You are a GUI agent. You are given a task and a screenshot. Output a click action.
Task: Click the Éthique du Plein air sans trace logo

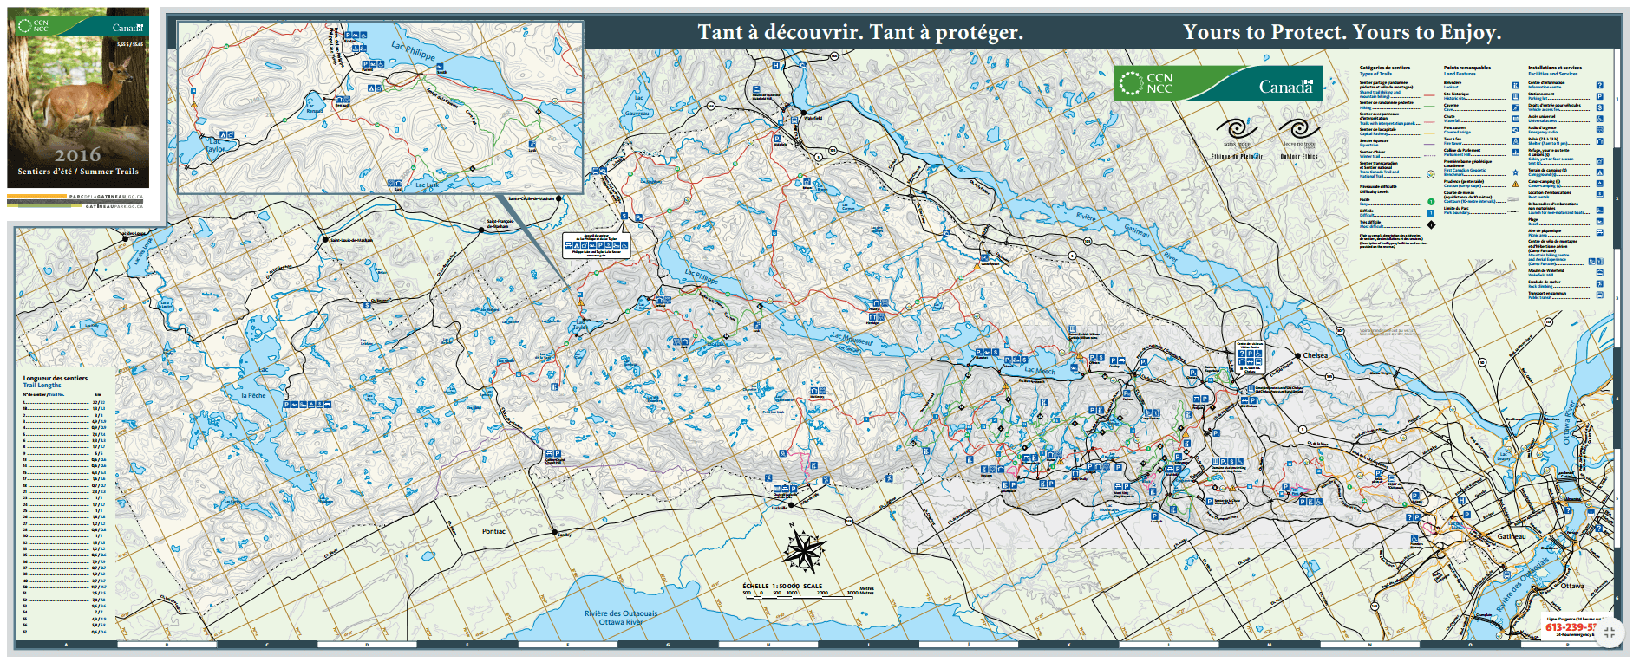click(x=1237, y=138)
